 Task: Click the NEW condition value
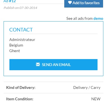[96, 99]
